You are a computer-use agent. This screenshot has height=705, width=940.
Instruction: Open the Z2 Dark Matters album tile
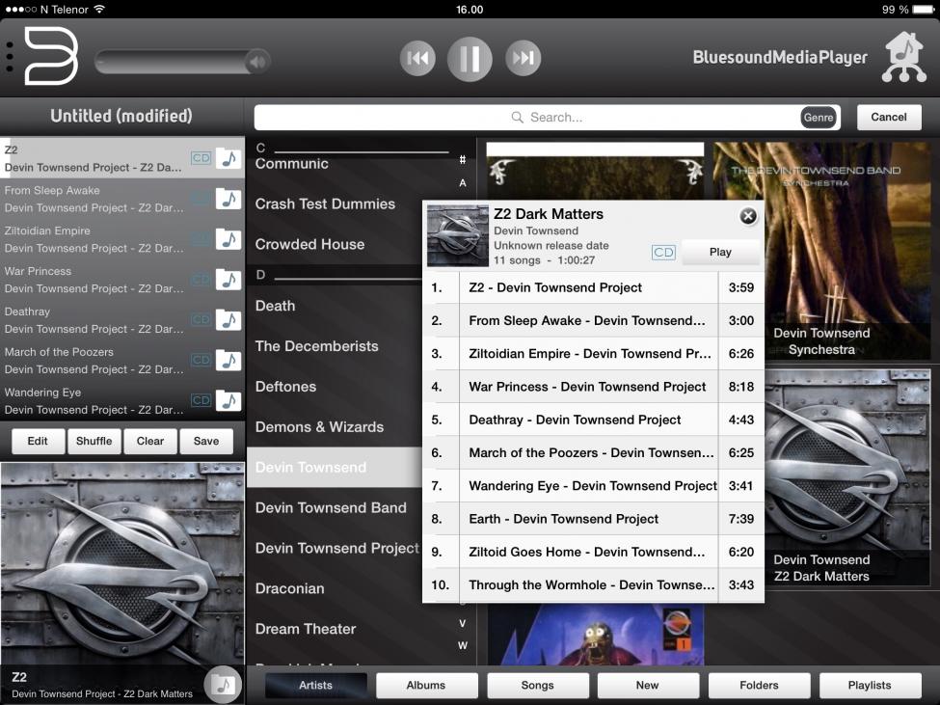847,477
